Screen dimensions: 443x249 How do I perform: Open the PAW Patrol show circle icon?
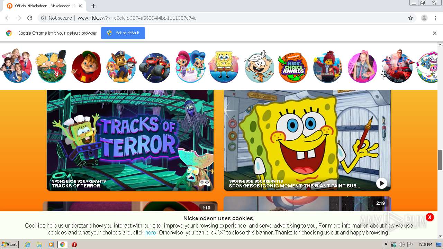click(121, 67)
